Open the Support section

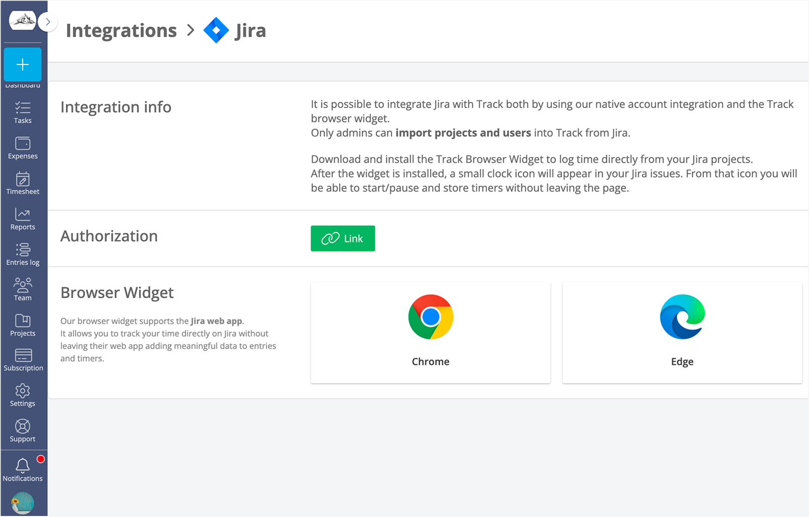tap(23, 431)
